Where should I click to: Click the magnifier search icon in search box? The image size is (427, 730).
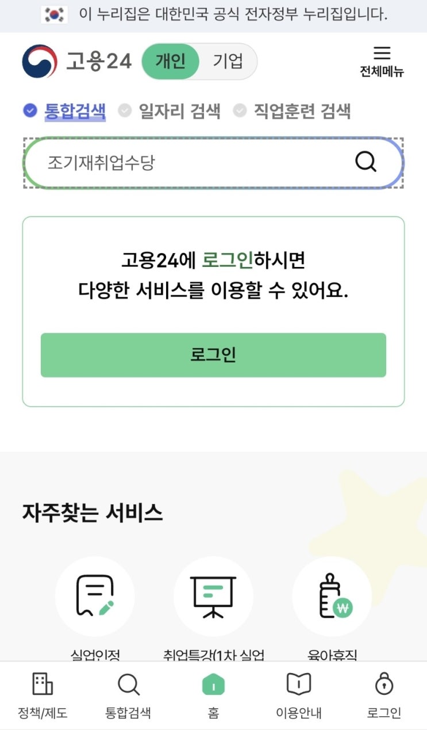pyautogui.click(x=366, y=162)
